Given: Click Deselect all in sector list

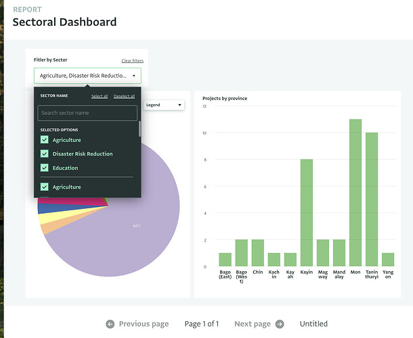Looking at the screenshot, I should (x=124, y=96).
